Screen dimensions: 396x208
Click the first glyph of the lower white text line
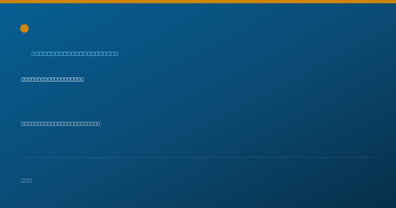tap(23, 123)
